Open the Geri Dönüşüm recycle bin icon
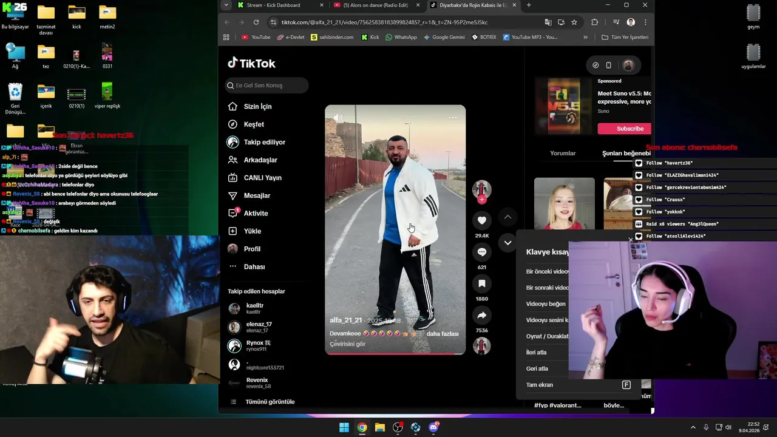The width and height of the screenshot is (777, 437). tap(15, 98)
